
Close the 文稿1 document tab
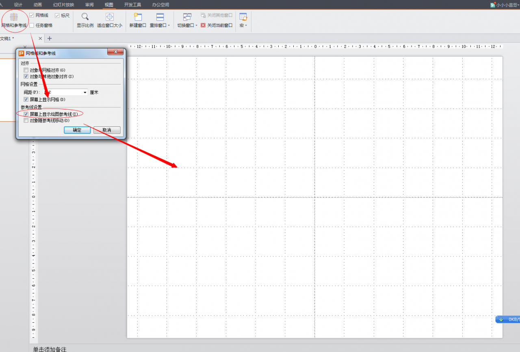coord(40,38)
